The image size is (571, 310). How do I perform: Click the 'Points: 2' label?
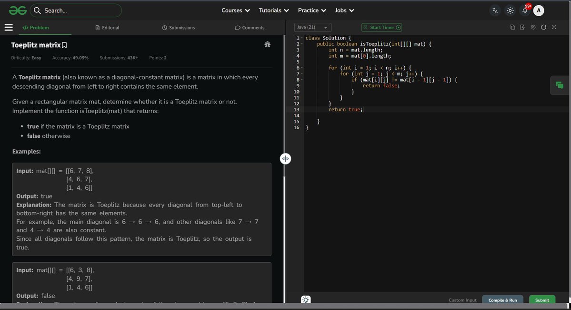pyautogui.click(x=158, y=58)
